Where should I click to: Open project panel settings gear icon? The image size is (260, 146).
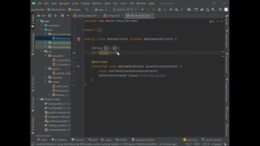pos(62,16)
